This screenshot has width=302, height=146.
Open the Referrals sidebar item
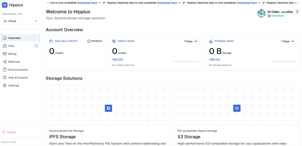(14, 62)
